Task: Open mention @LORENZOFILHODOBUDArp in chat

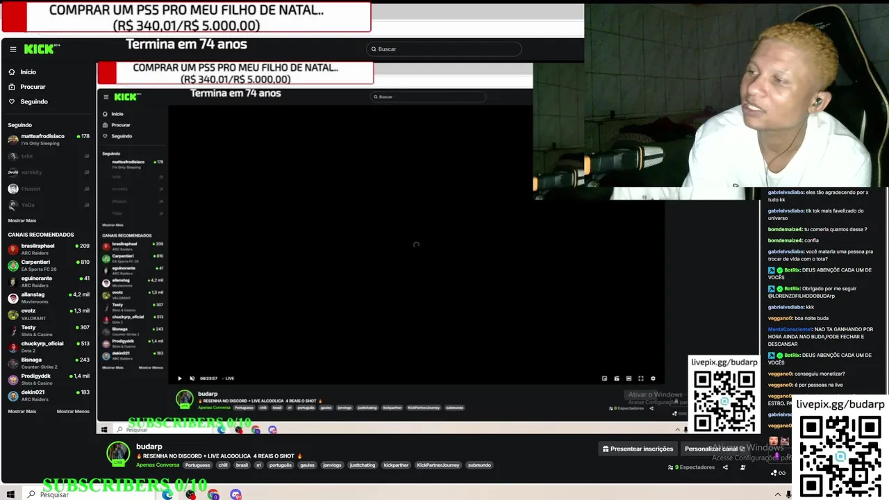Action: pos(801,296)
